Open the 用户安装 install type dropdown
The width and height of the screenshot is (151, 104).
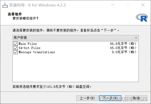coord(75,38)
